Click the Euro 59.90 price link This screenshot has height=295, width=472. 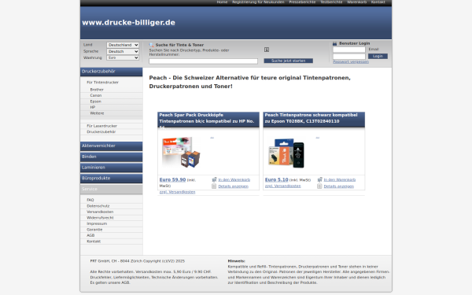[172, 179]
